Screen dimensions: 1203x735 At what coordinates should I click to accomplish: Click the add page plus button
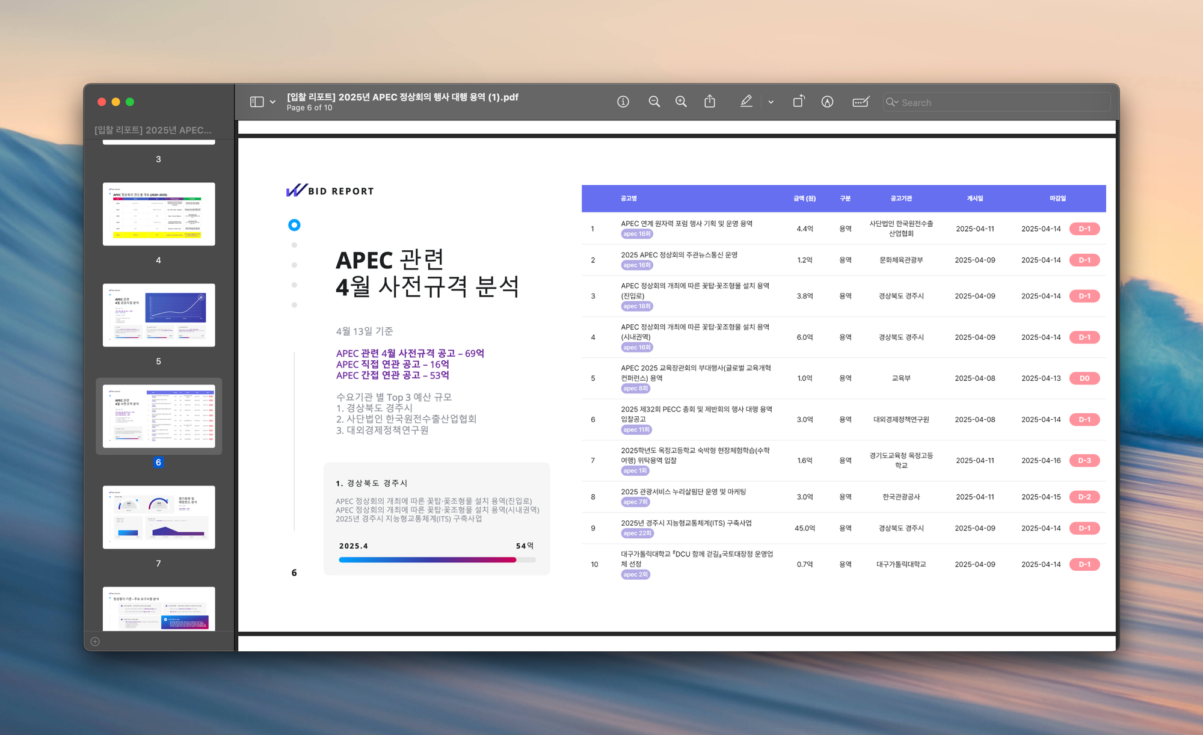tap(95, 641)
